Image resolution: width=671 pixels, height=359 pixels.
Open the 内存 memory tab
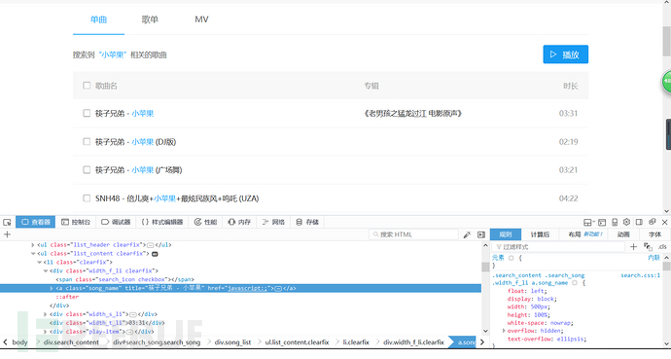(239, 222)
